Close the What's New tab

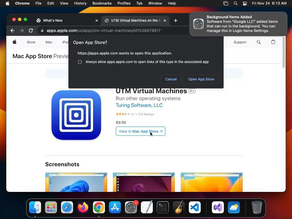click(x=97, y=21)
